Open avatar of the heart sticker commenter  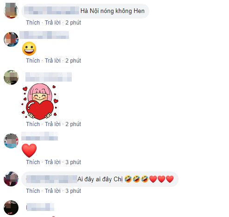tap(11, 77)
